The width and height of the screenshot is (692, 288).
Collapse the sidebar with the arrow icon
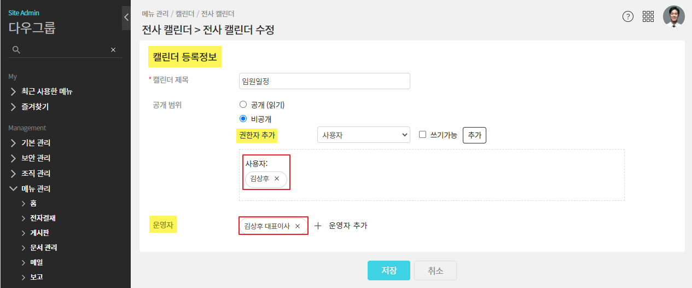[126, 17]
